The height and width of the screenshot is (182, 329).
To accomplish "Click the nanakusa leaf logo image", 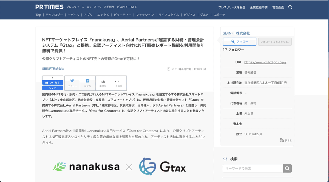I will tap(86, 167).
